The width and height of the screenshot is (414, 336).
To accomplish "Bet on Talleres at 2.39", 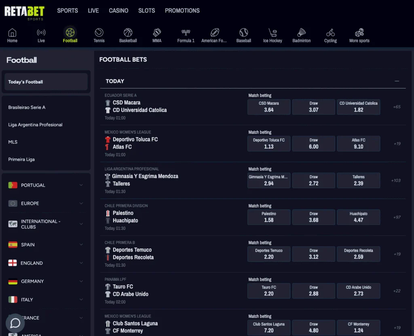I will (x=358, y=181).
